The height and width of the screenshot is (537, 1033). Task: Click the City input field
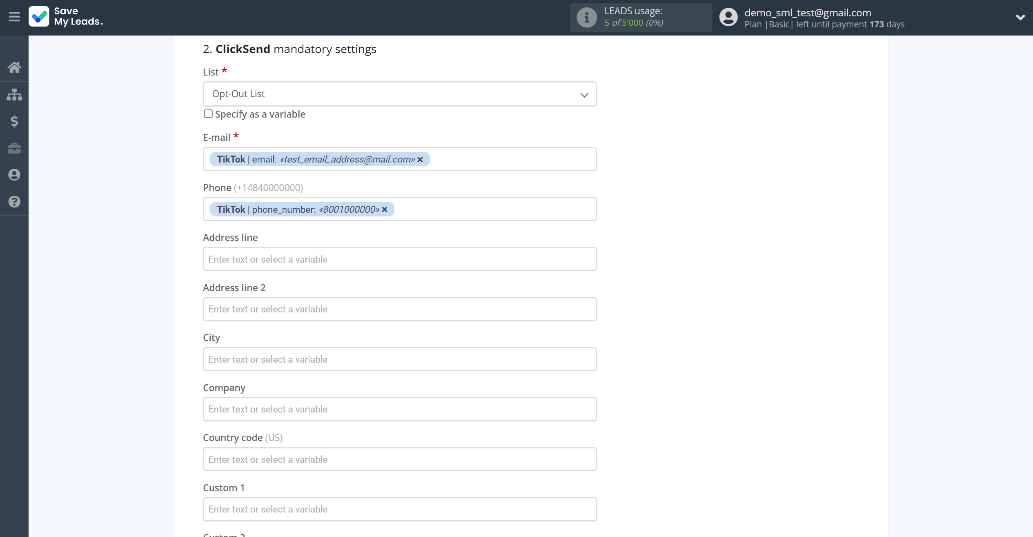[400, 359]
